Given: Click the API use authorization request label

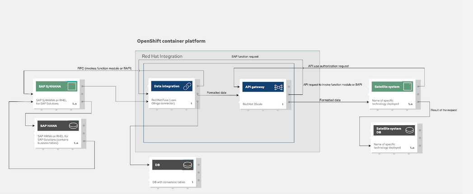Looking at the screenshot, I should [x=328, y=66].
